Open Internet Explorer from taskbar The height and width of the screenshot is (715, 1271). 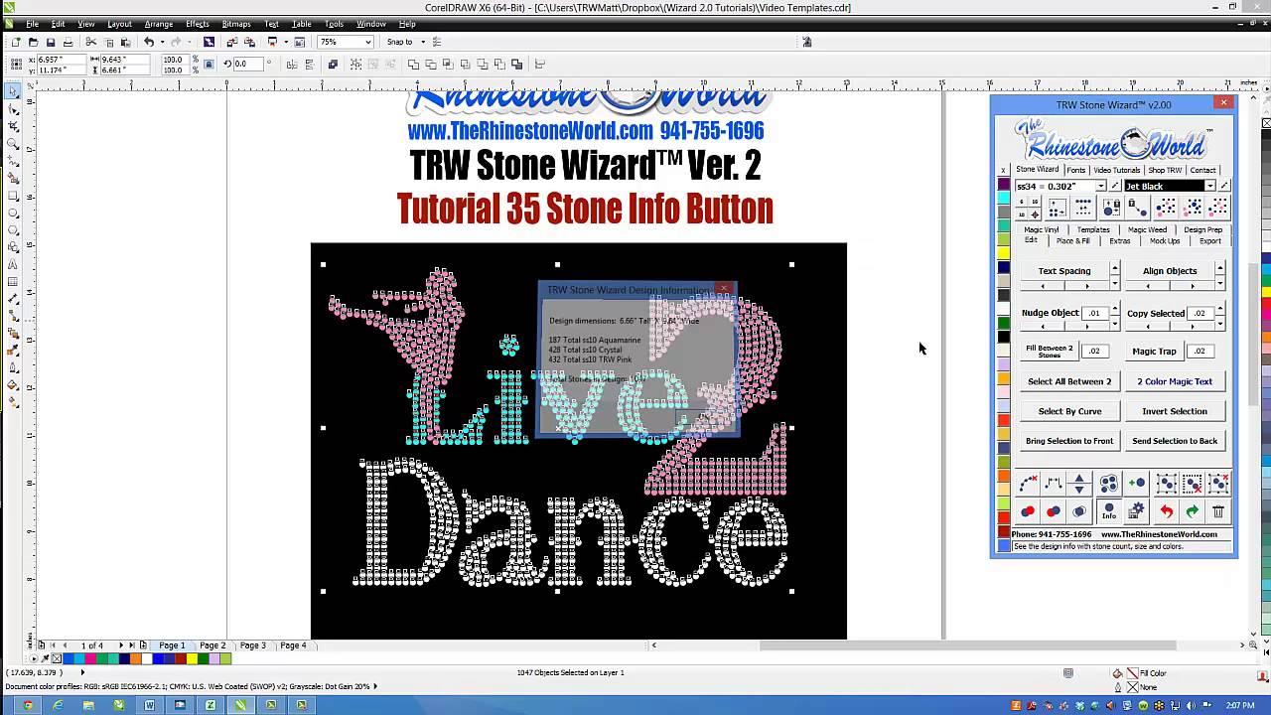(x=58, y=705)
